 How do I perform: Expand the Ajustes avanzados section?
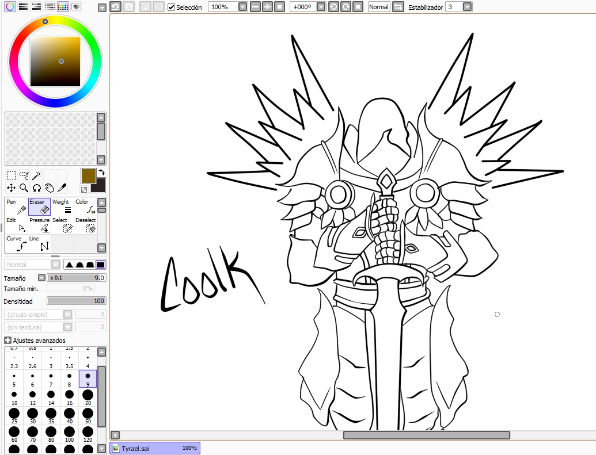click(x=7, y=341)
